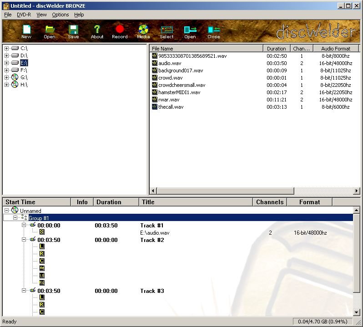The height and width of the screenshot is (327, 363).
Task: Open the Options menu
Action: pos(60,15)
